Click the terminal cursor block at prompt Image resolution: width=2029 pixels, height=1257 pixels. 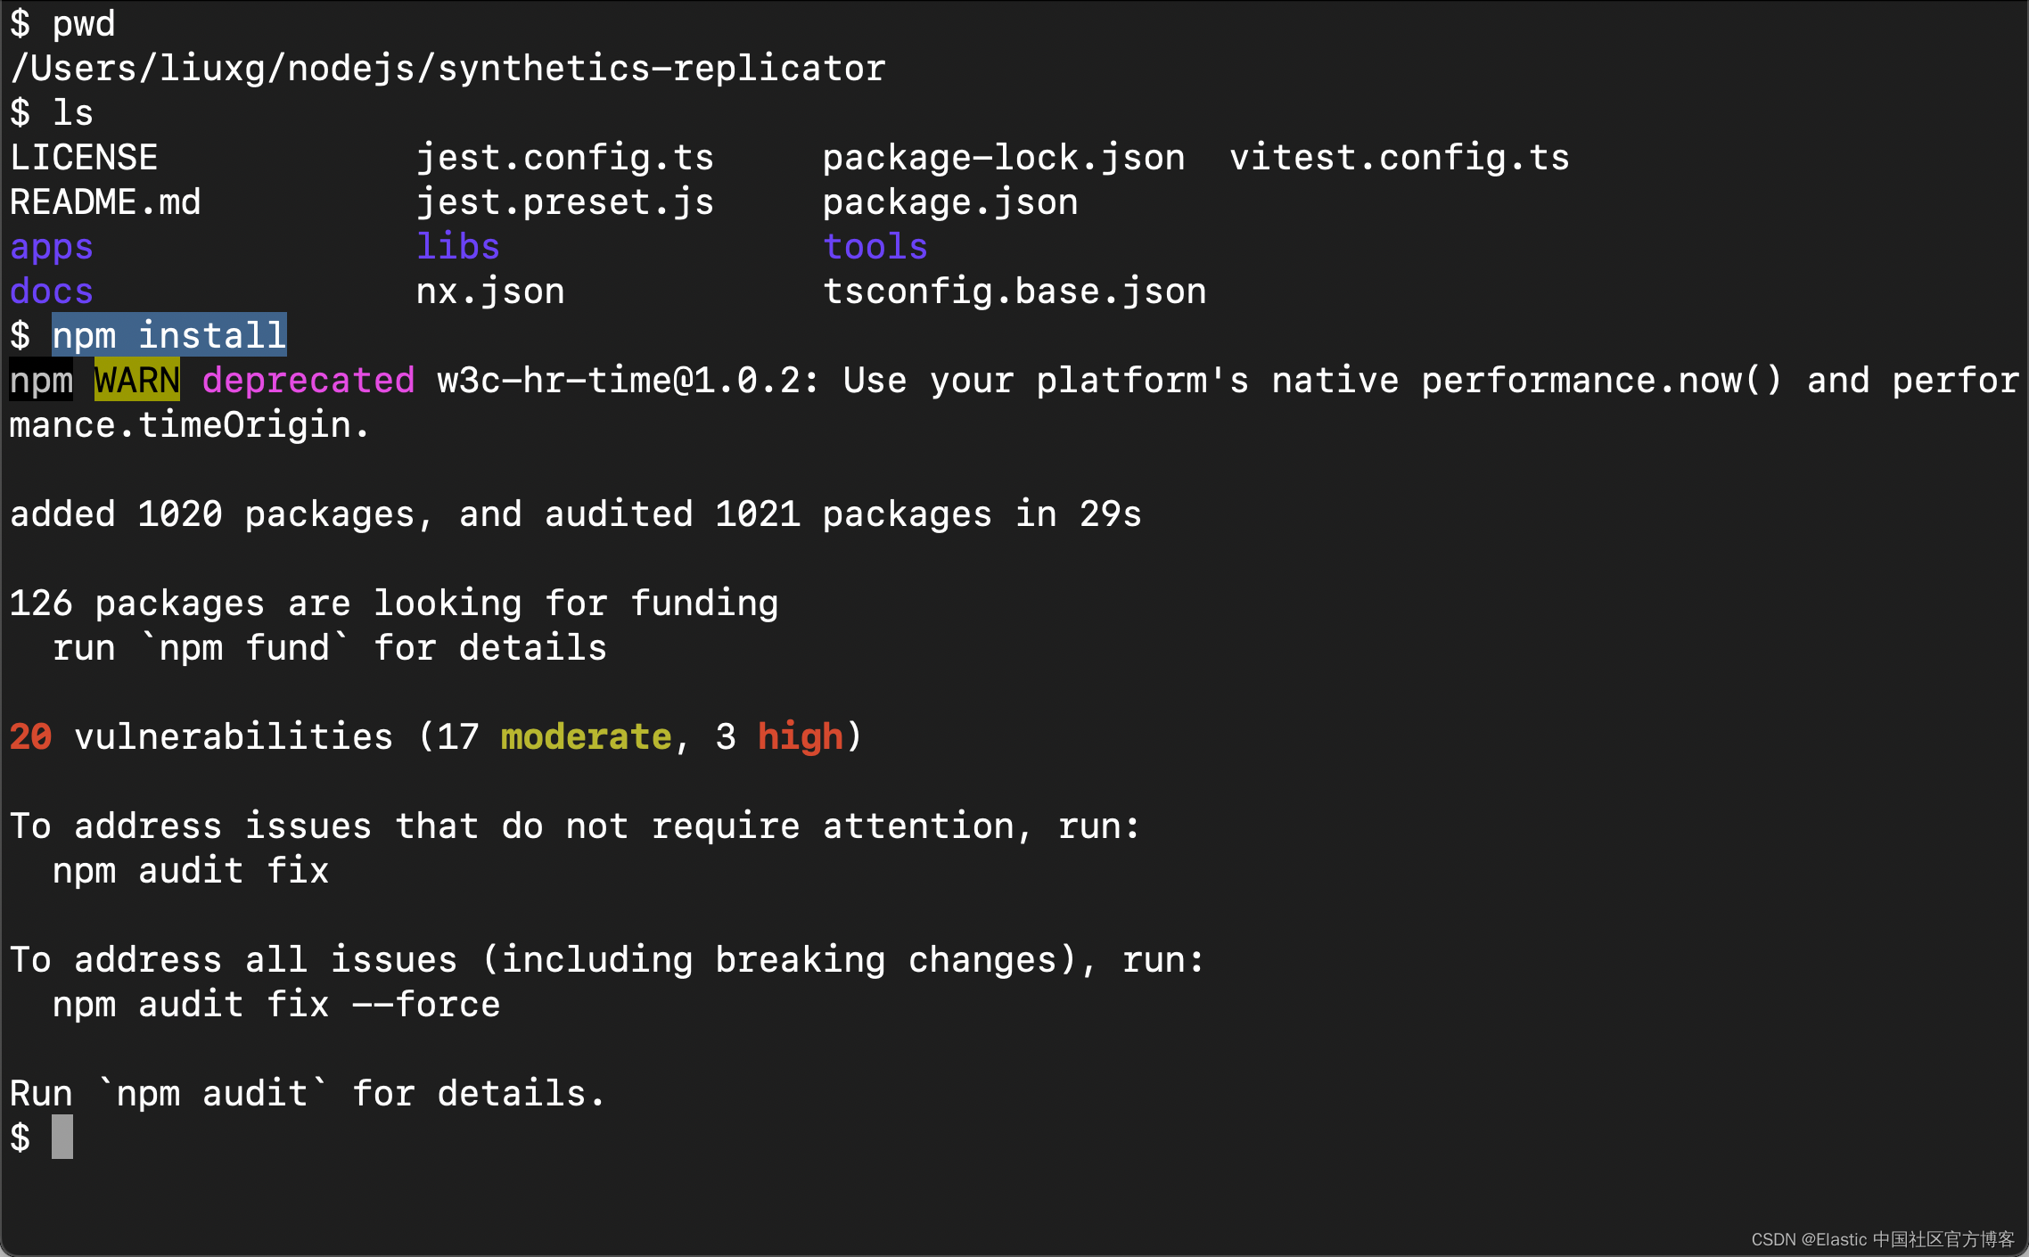[x=62, y=1138]
